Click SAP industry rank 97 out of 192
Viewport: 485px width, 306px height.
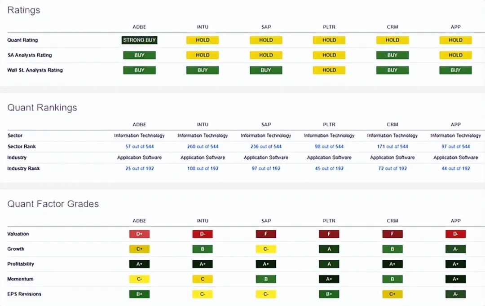[x=266, y=168]
